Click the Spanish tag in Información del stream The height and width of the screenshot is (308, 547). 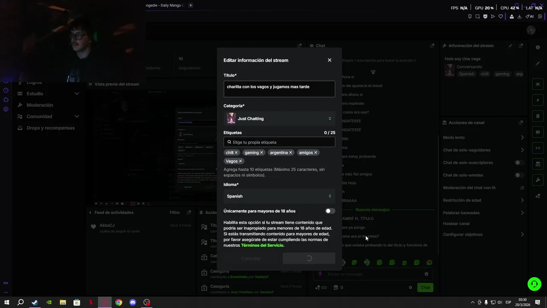[467, 74]
